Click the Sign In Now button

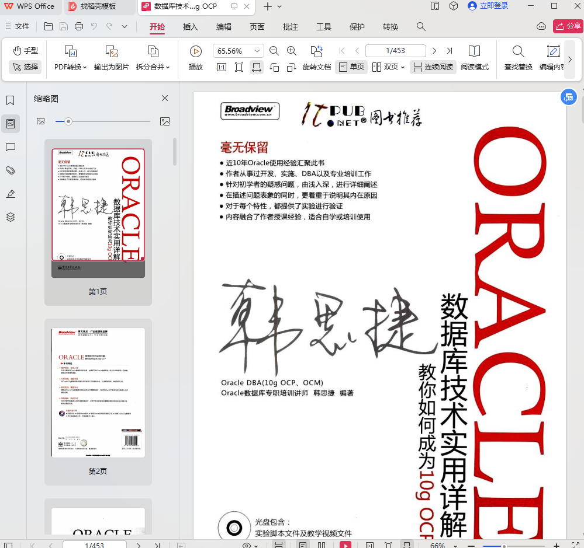[489, 6]
